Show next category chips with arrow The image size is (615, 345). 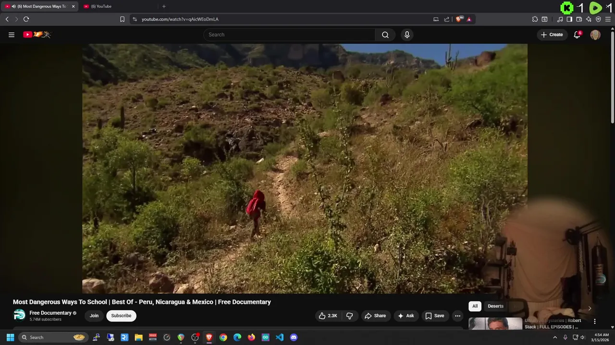[590, 308]
